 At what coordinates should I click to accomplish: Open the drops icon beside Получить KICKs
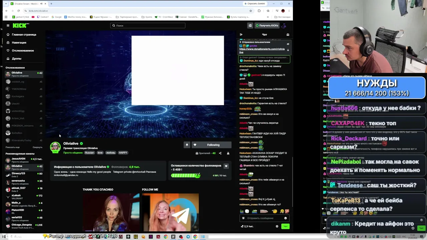tap(250, 25)
